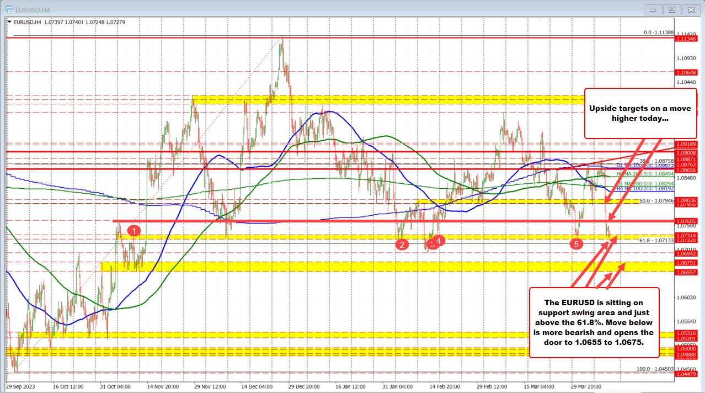Click numbered marker 4 on the chart
Image resolution: width=705 pixels, height=393 pixels.
click(x=437, y=241)
